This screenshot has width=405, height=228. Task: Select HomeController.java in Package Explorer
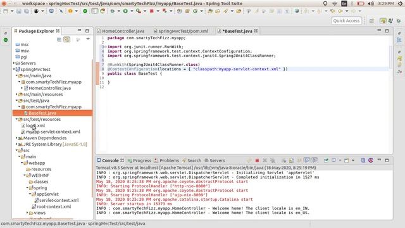coord(49,88)
